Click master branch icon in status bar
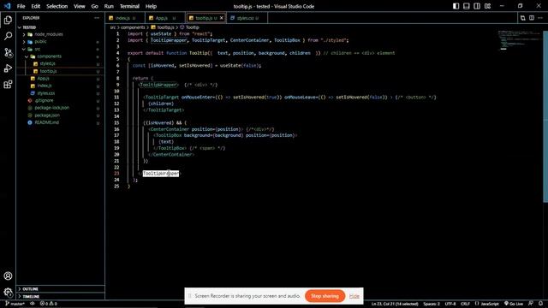548x308 pixels. click(x=15, y=304)
